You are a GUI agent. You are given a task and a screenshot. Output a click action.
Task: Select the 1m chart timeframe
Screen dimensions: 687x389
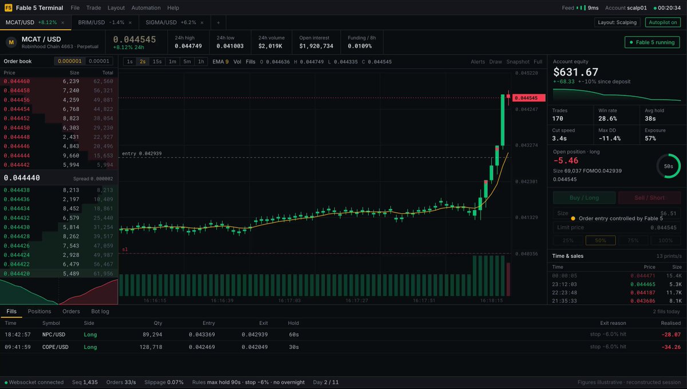click(172, 62)
